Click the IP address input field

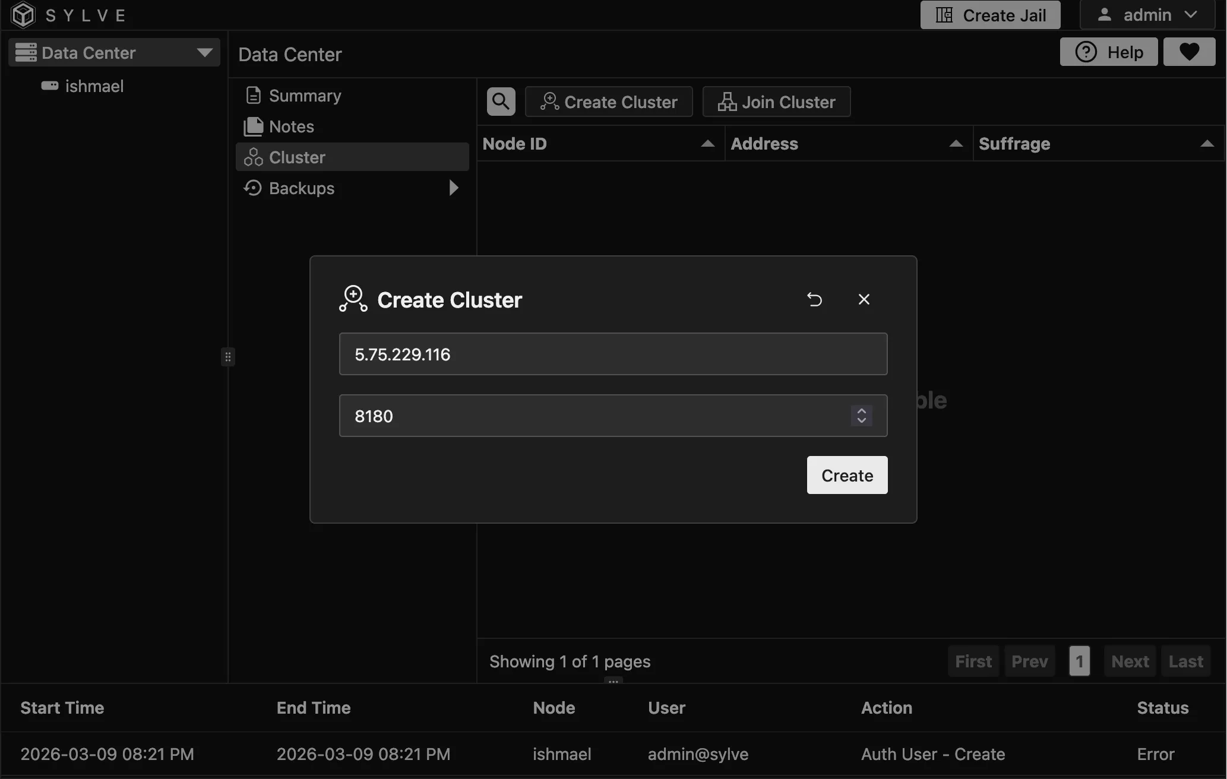pos(613,354)
